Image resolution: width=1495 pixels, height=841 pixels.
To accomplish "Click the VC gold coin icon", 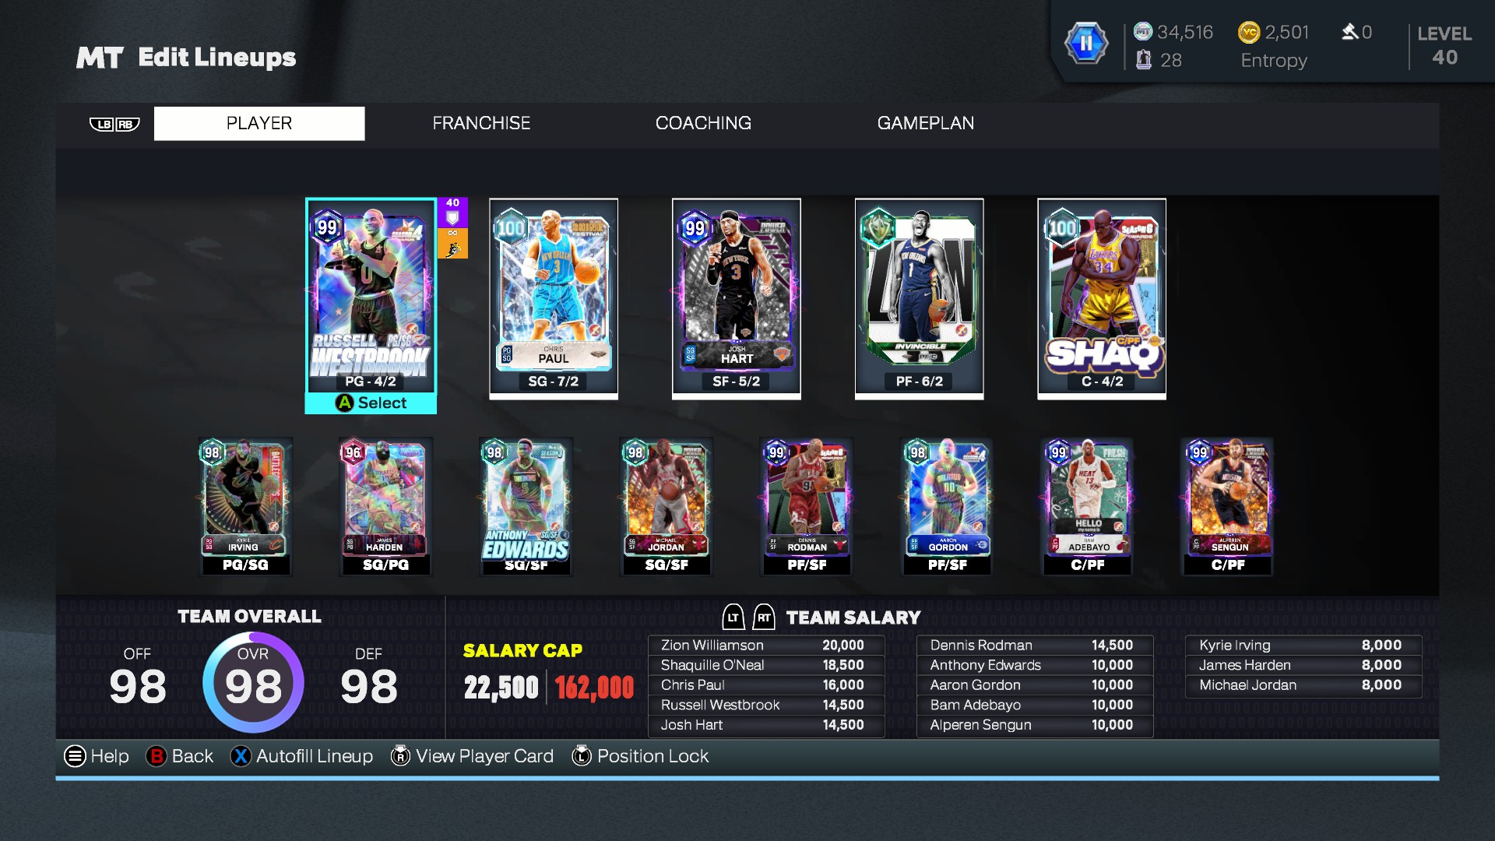I will click(x=1248, y=32).
